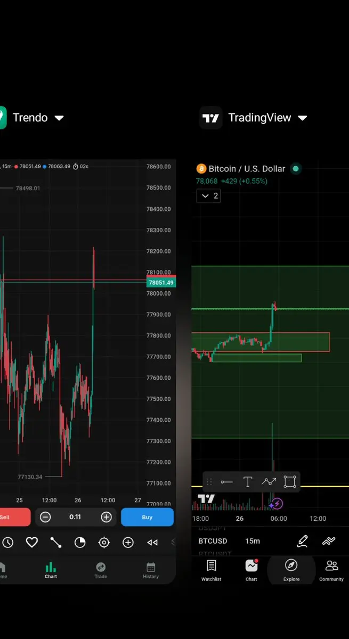Open the Trendo app dropdown arrow
Screen dimensions: 349x639
click(x=59, y=118)
